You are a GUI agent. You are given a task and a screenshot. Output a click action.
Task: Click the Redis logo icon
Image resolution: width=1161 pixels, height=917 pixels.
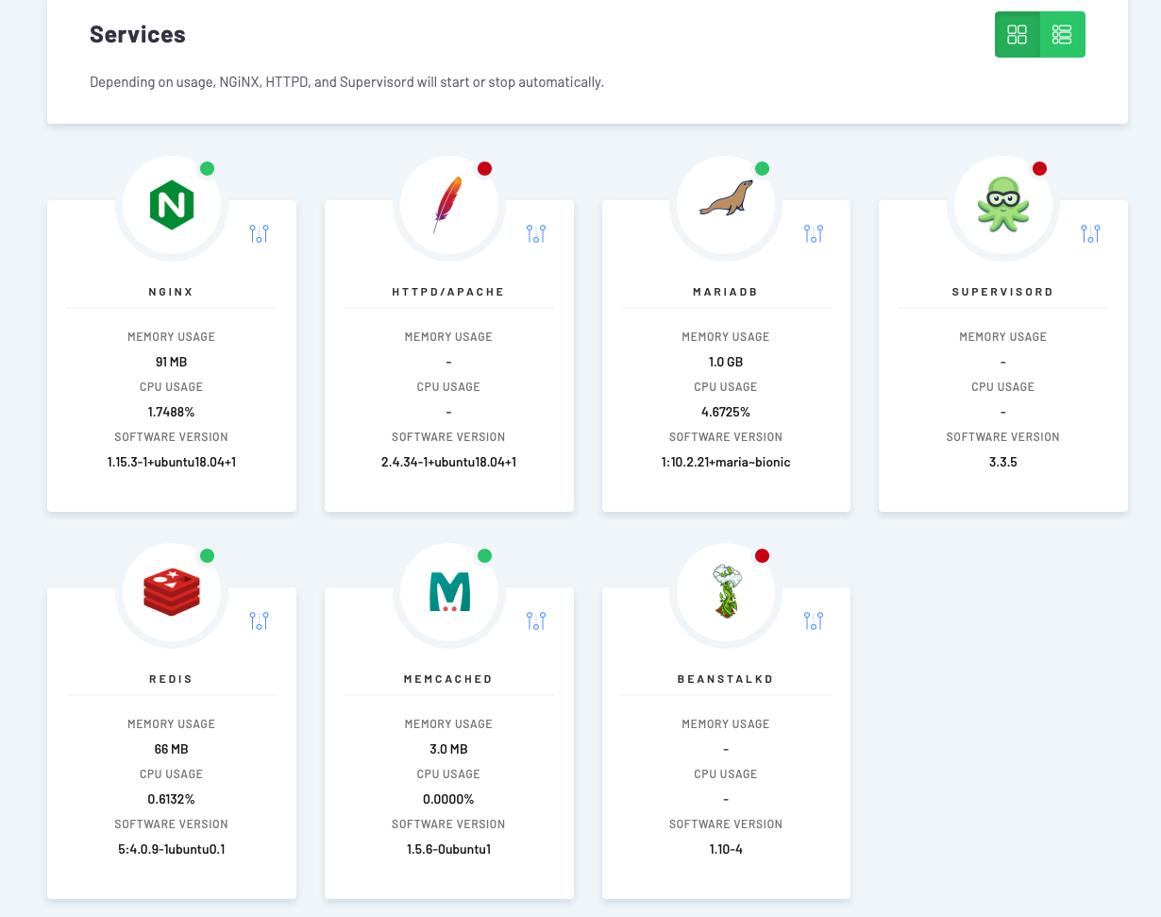[171, 592]
